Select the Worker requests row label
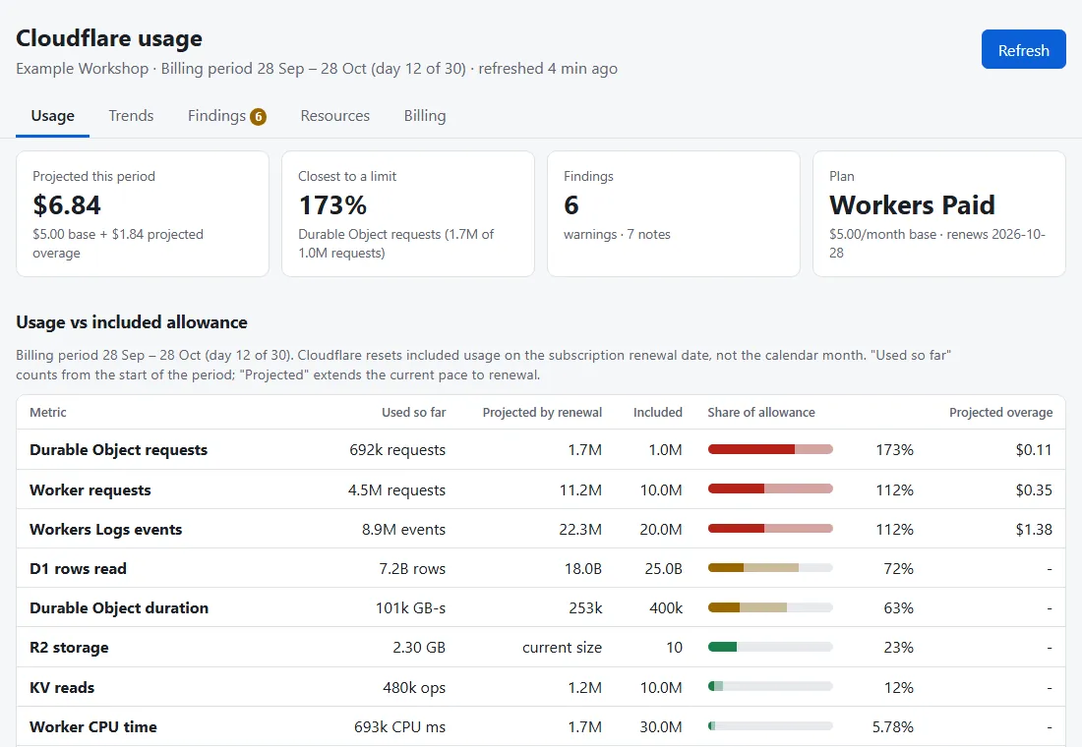The height and width of the screenshot is (747, 1082). click(x=90, y=489)
